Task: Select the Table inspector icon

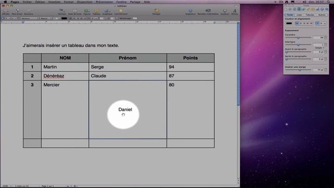Action: pos(313,9)
